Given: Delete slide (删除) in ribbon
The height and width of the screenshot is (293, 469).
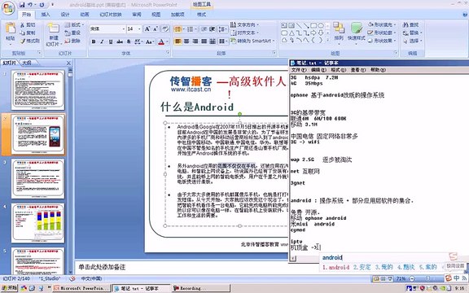Looking at the screenshot, I should pyautogui.click(x=72, y=41).
